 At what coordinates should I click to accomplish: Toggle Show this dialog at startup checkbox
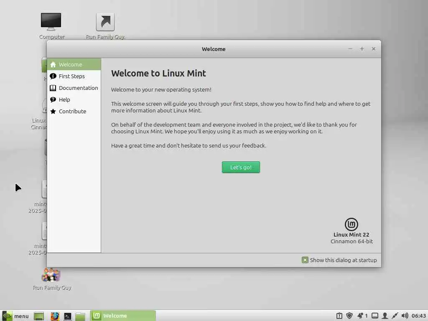tap(305, 260)
